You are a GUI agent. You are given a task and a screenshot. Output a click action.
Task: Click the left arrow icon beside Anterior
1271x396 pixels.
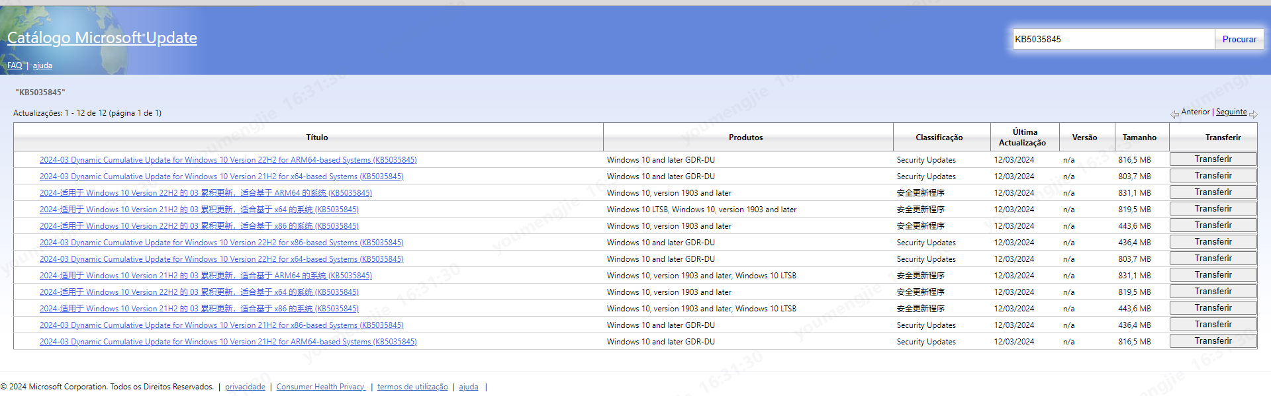1174,114
